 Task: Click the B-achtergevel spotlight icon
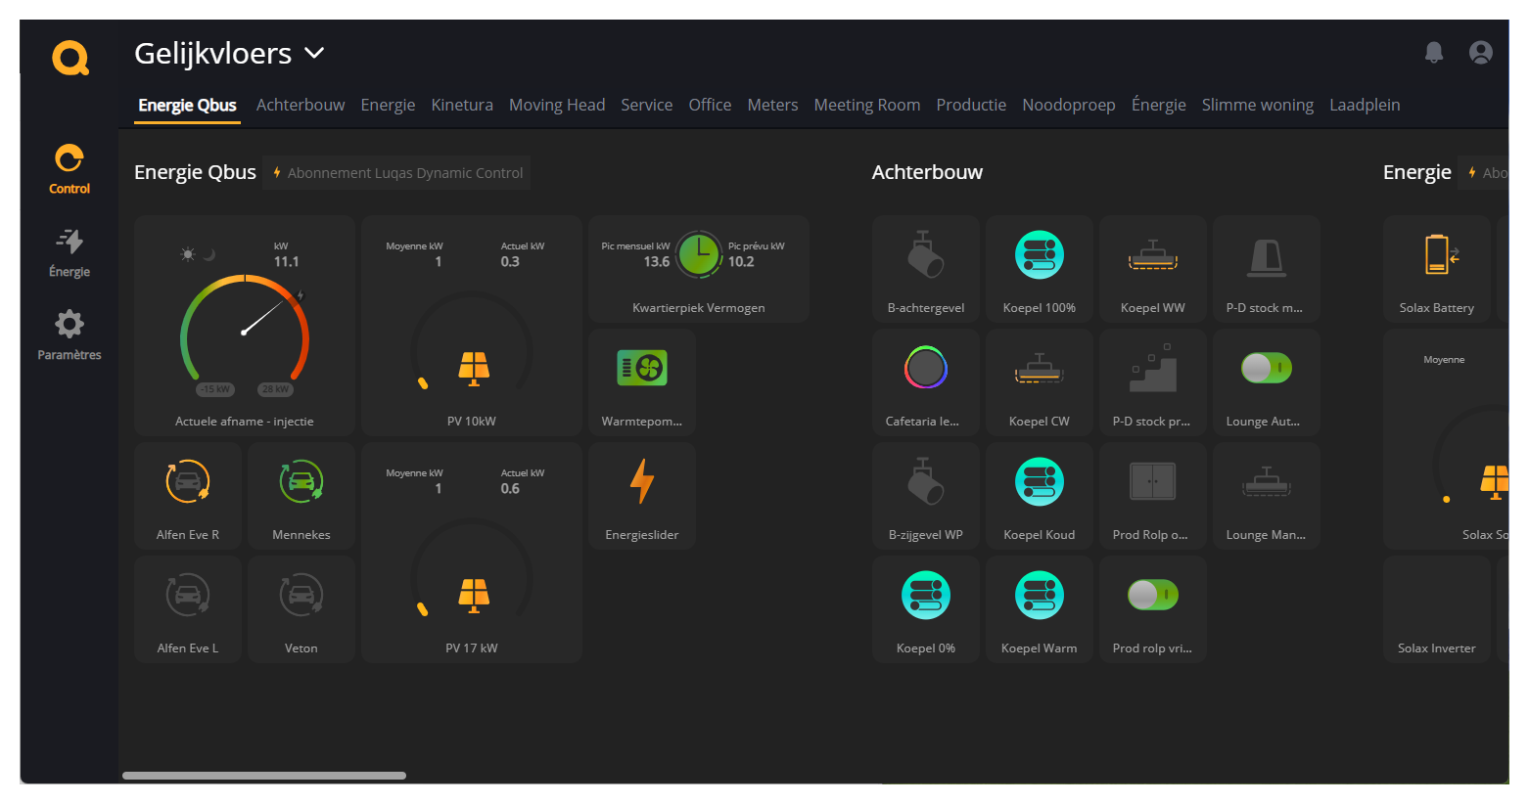pyautogui.click(x=925, y=255)
